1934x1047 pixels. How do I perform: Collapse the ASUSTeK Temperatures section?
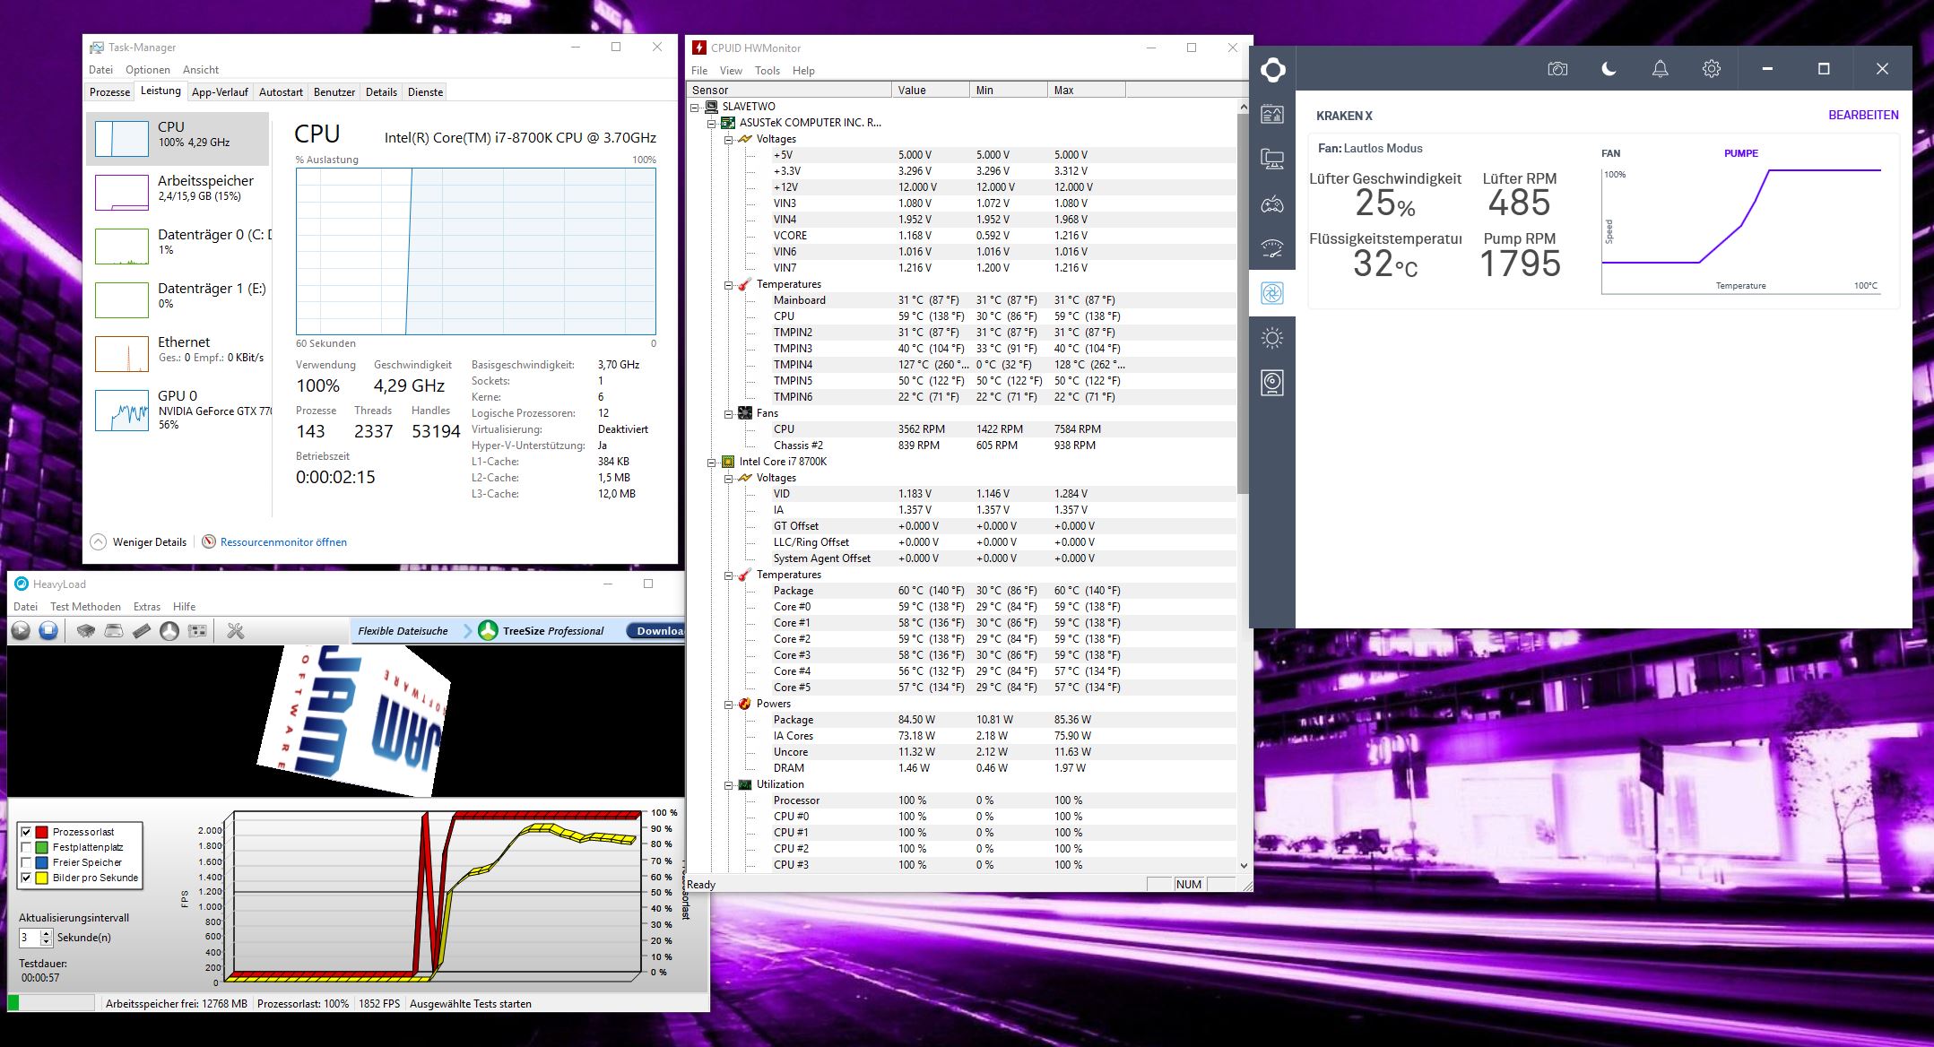click(x=729, y=284)
